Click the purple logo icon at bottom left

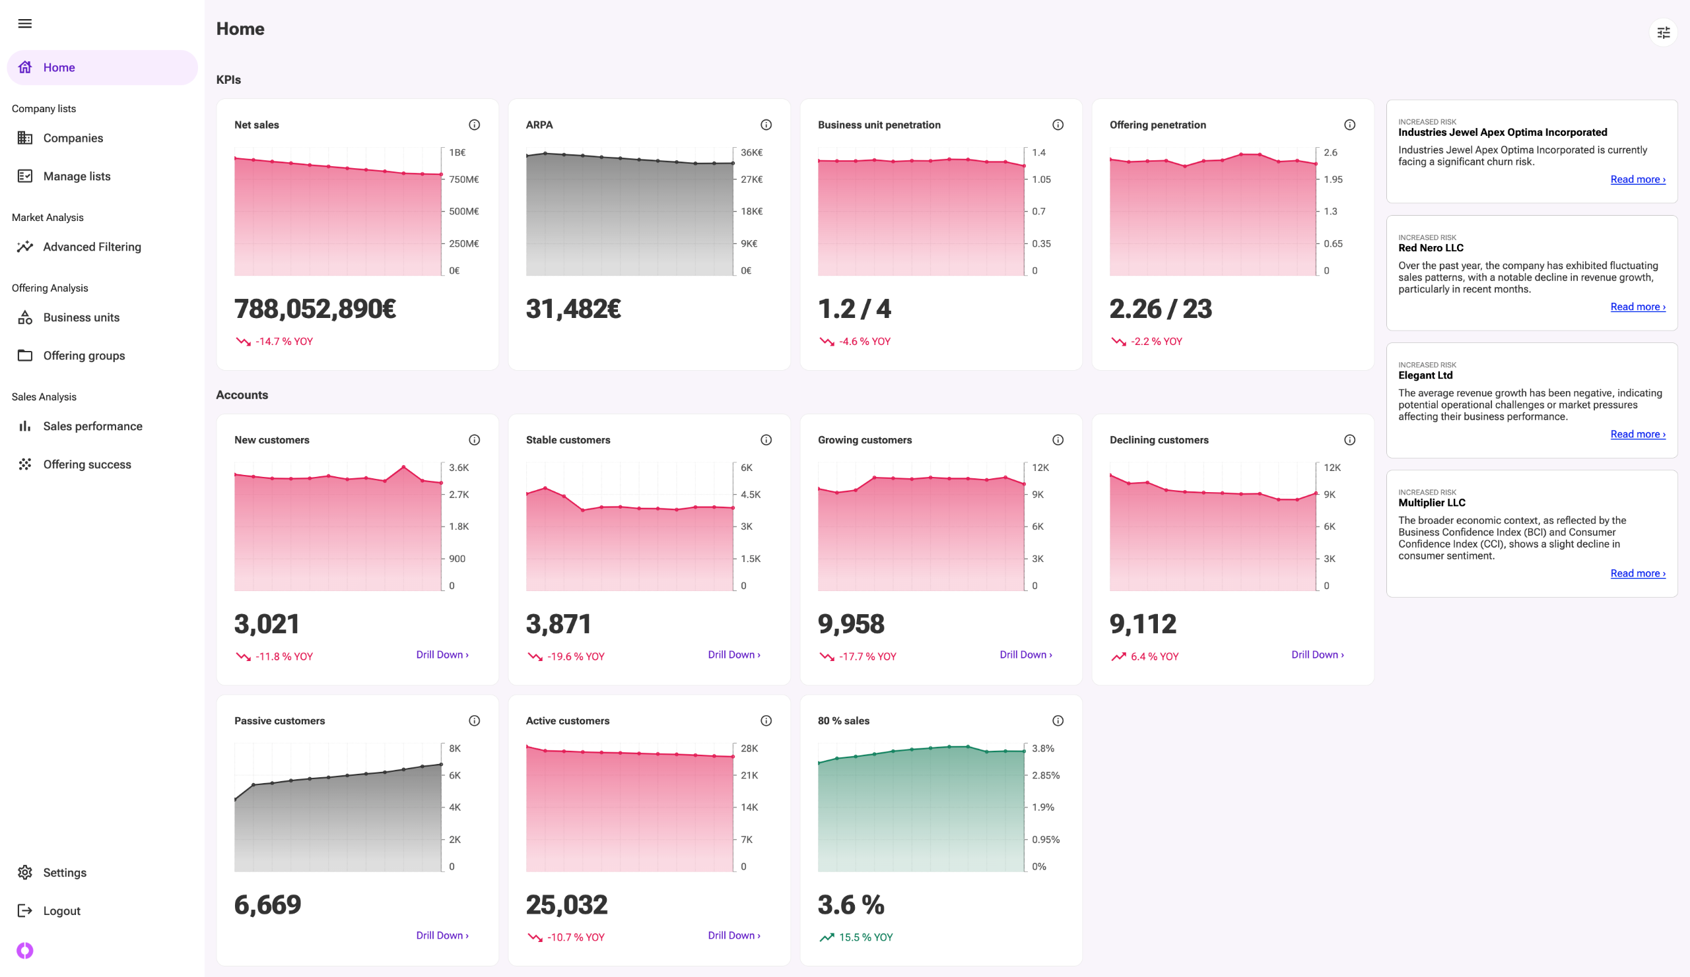pos(25,949)
